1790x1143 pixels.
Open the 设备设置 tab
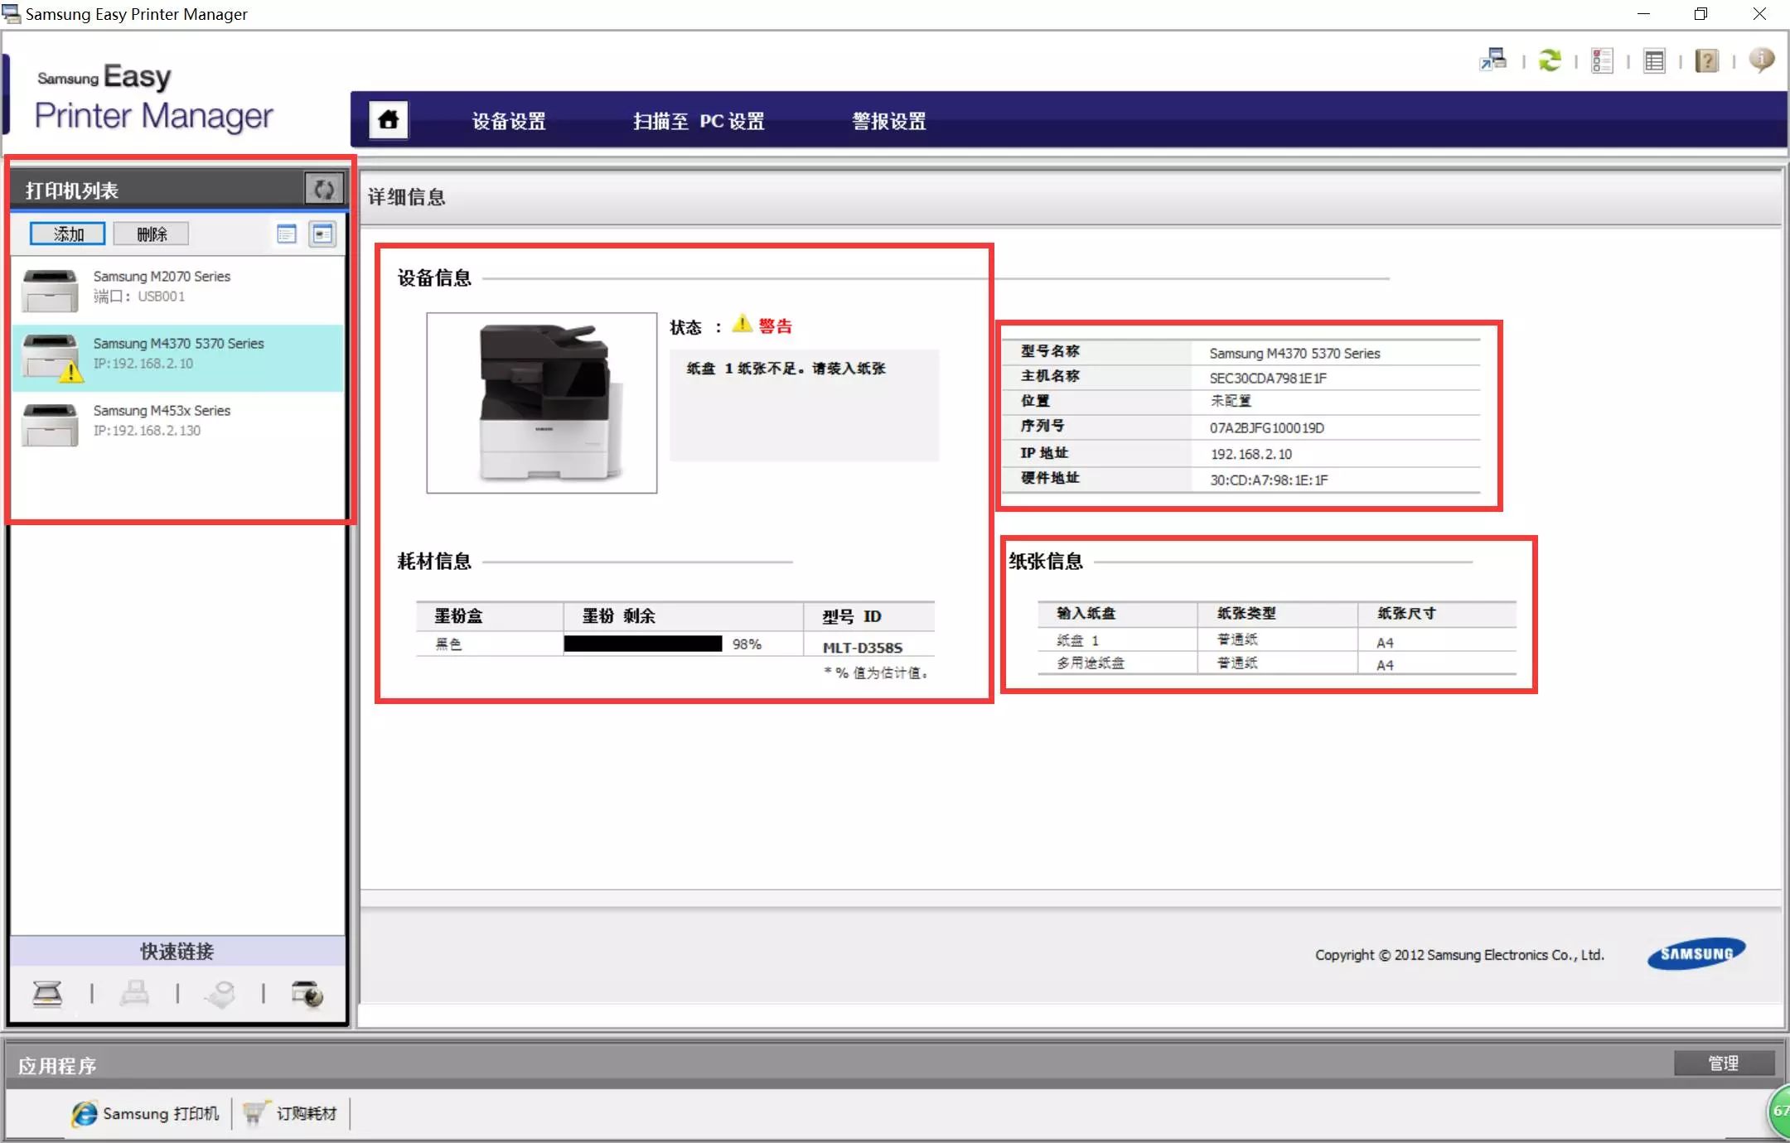click(x=509, y=121)
